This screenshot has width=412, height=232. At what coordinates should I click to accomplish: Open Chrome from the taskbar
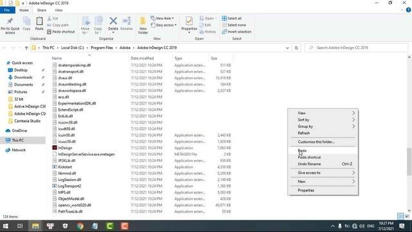click(80, 226)
